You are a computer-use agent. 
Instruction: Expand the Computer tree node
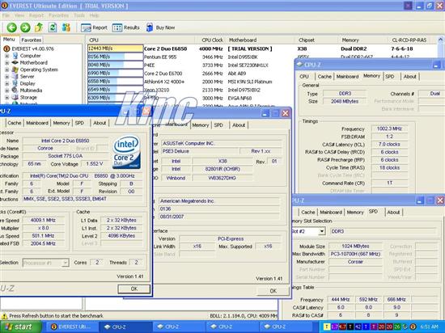(x=7, y=56)
